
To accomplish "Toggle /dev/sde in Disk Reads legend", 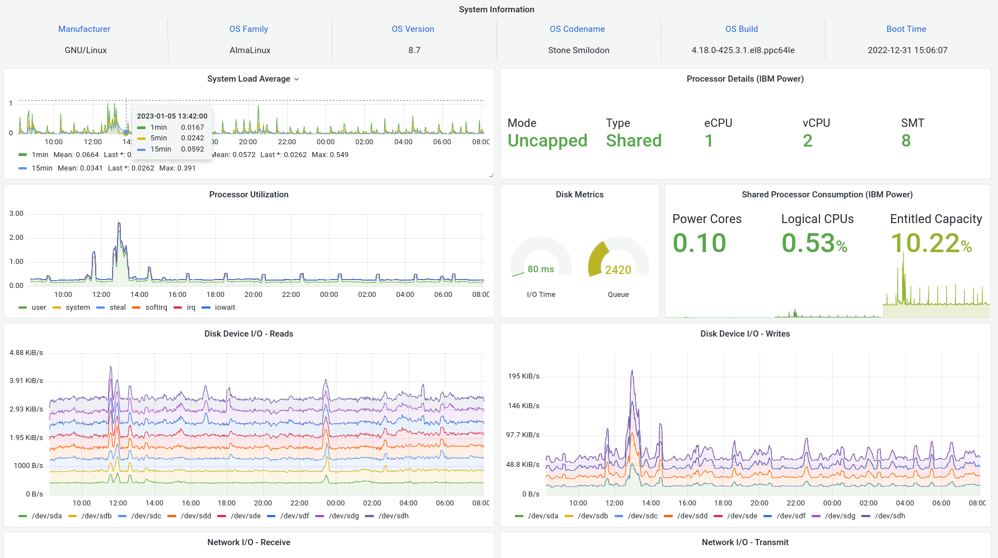I will pyautogui.click(x=246, y=516).
